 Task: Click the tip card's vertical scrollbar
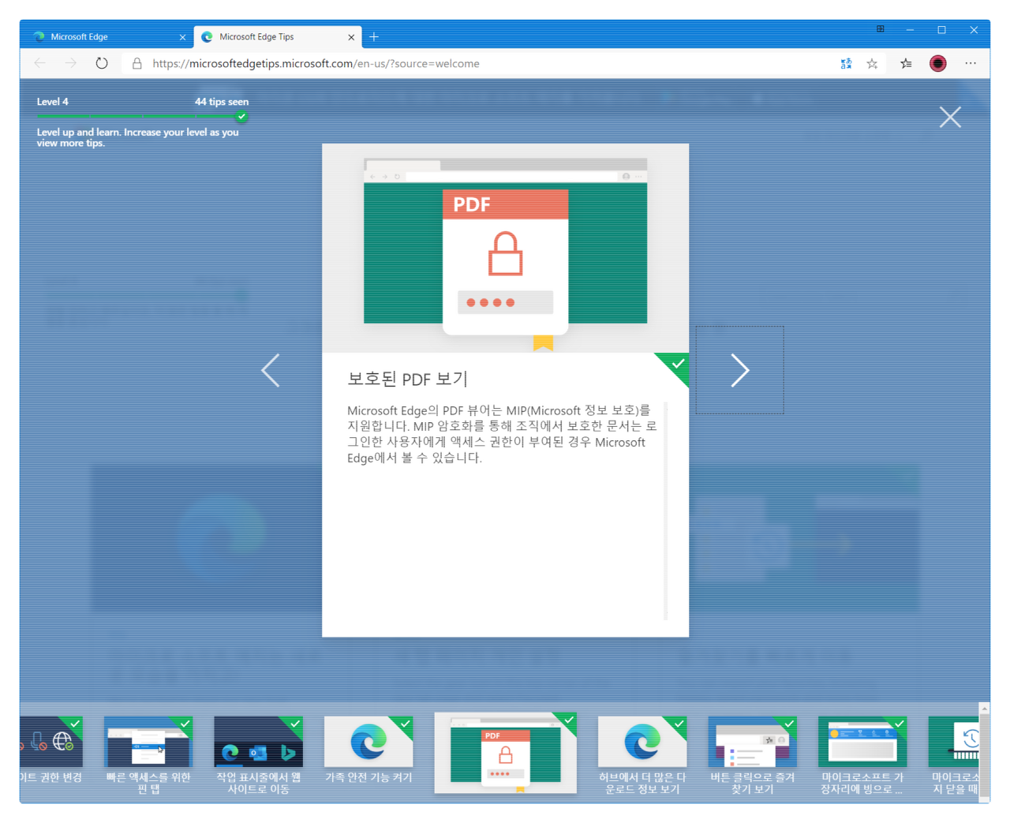[x=666, y=511]
